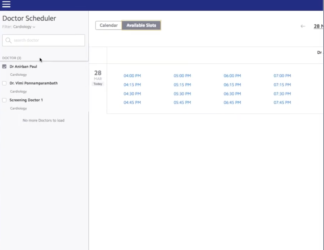This screenshot has height=250, width=324.
Task: Click the Today label under 28 MAR
Action: [98, 84]
